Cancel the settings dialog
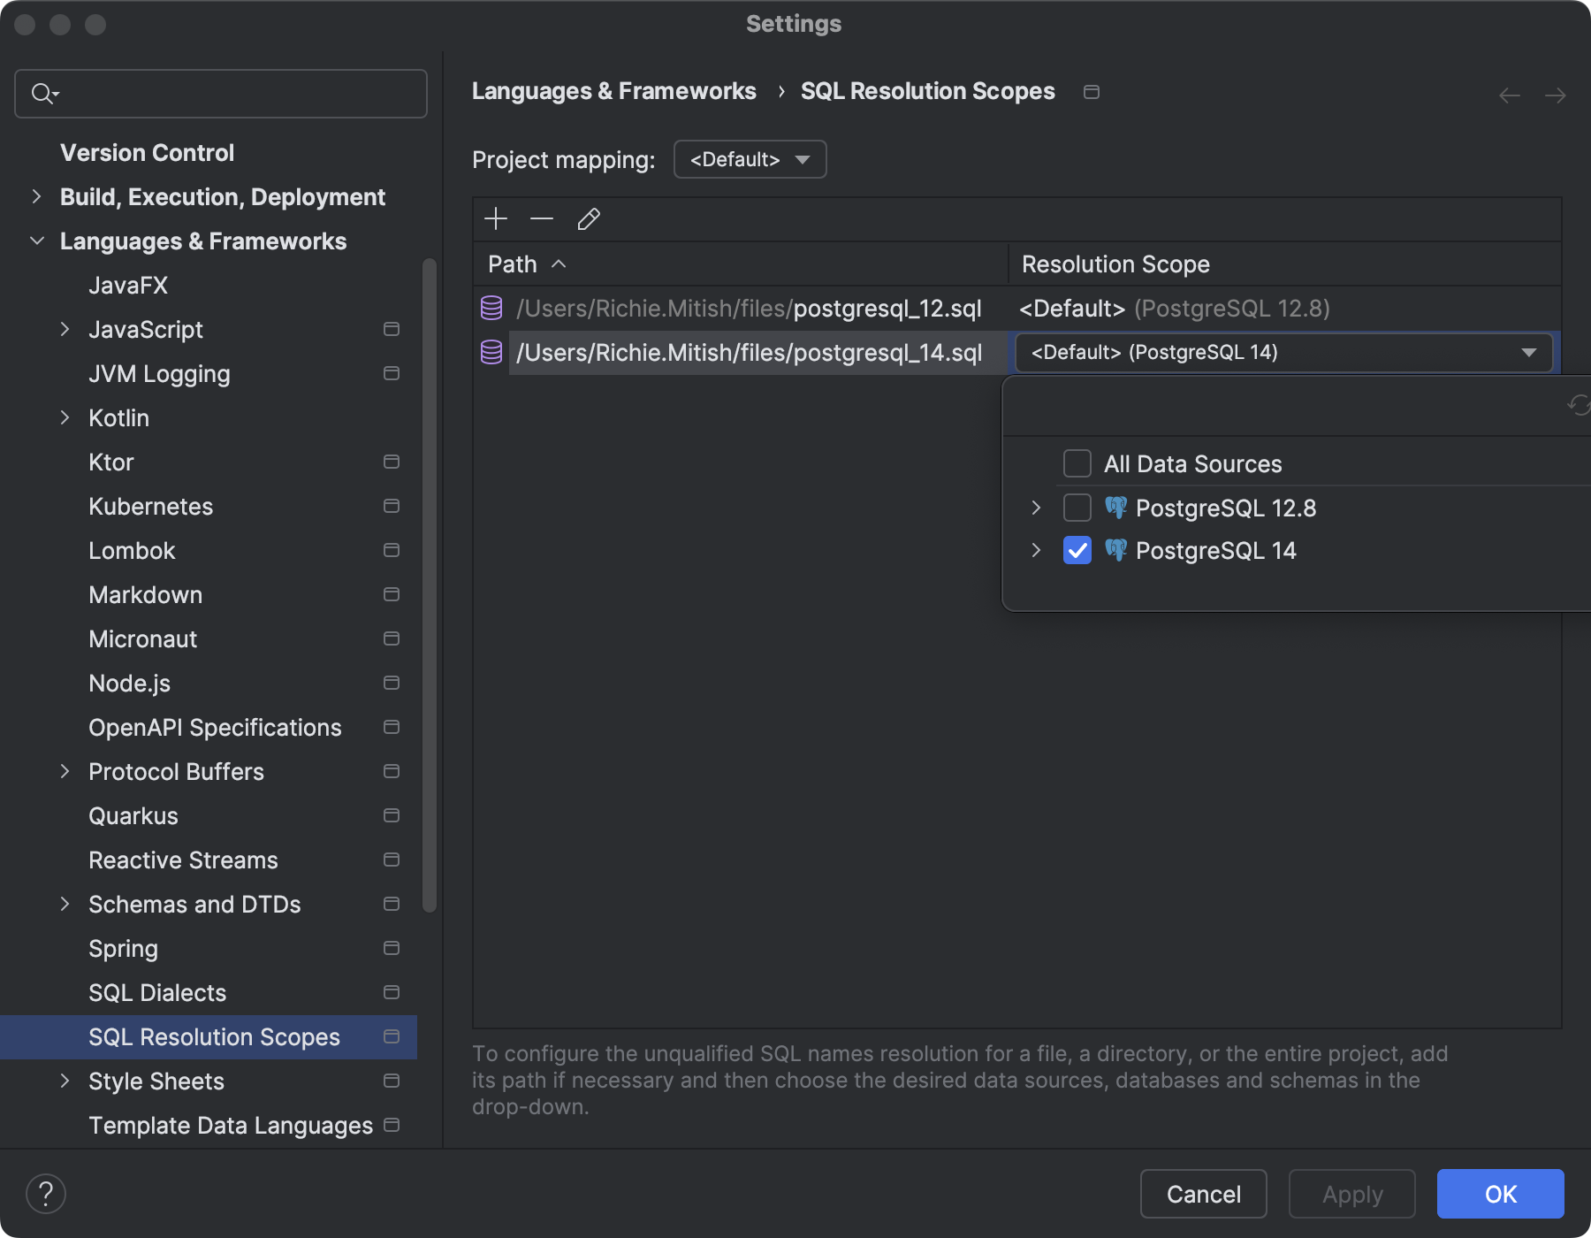This screenshot has height=1238, width=1591. 1203,1194
